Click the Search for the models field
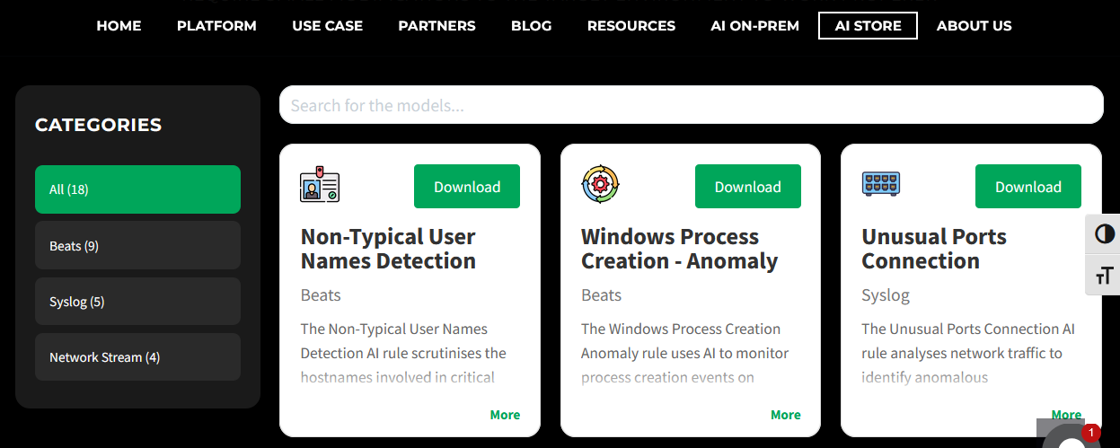 690,105
